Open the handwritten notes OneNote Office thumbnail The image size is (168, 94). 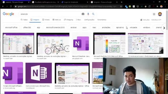click(x=72, y=73)
